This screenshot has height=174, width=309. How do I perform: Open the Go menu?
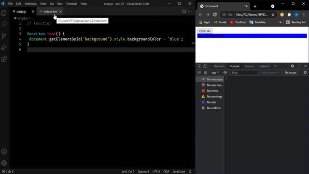(x=52, y=4)
